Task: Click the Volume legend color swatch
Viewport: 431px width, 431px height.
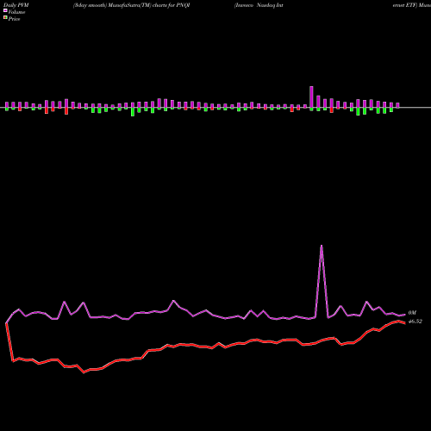Action: pos(5,10)
